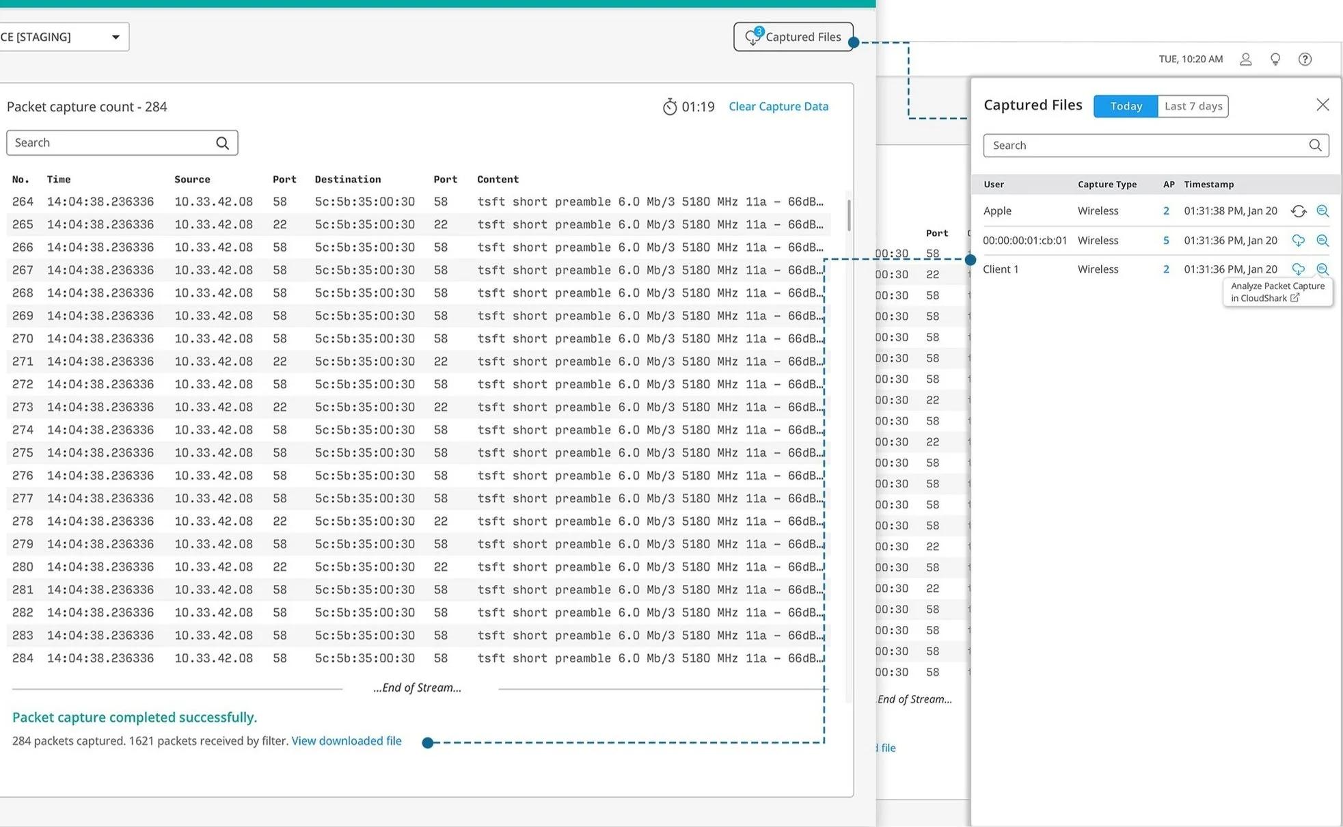
Task: Click Clear Capture Data link
Action: [778, 107]
